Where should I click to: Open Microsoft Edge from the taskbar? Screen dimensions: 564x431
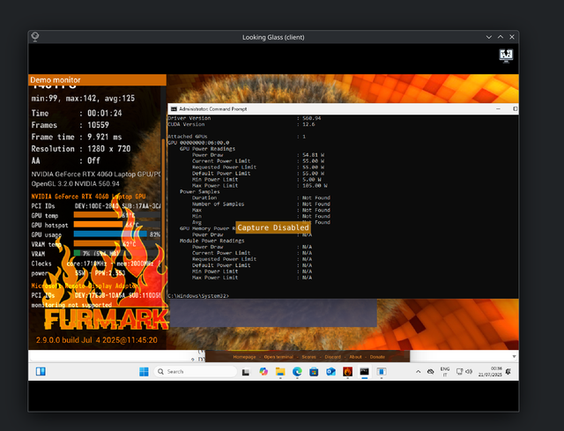297,372
